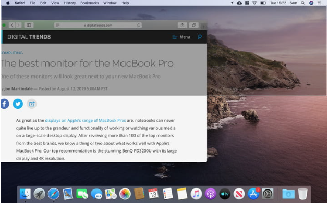Open a new tab with plus button

203,27
